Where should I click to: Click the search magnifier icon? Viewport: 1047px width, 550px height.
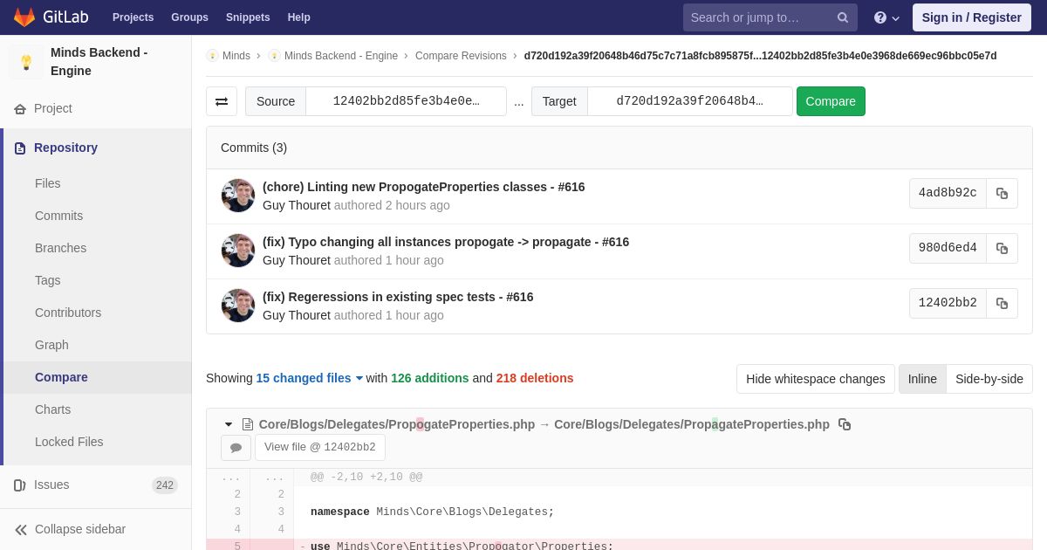coord(842,17)
